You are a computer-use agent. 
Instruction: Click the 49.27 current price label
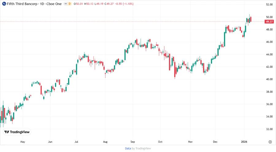point(269,22)
